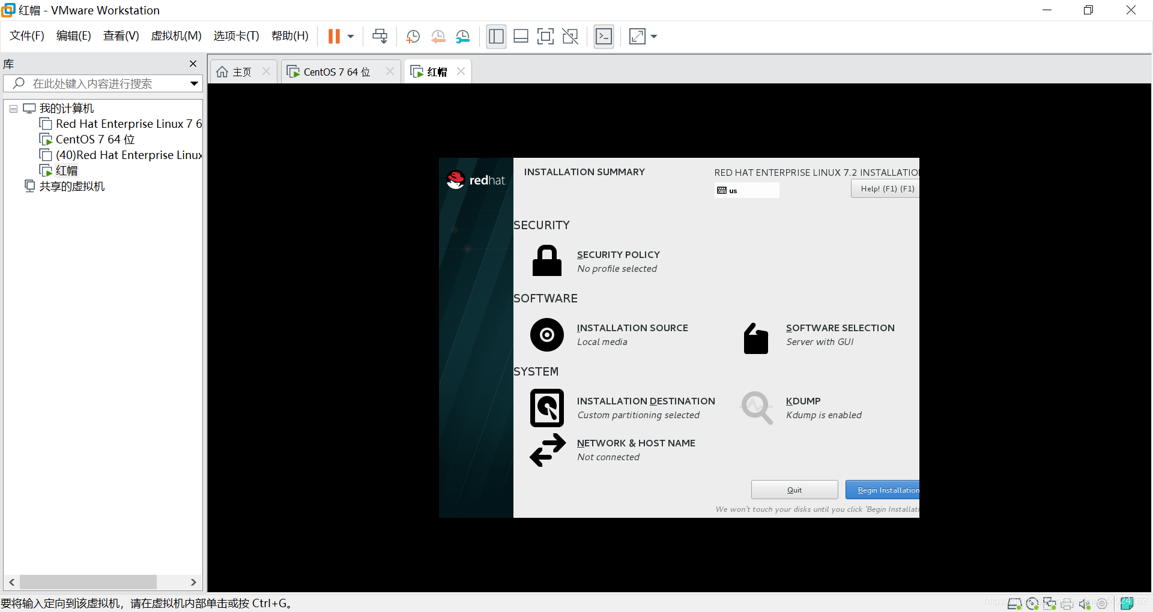Close the library panel
Screen dimensions: 1153x612
click(x=193, y=64)
